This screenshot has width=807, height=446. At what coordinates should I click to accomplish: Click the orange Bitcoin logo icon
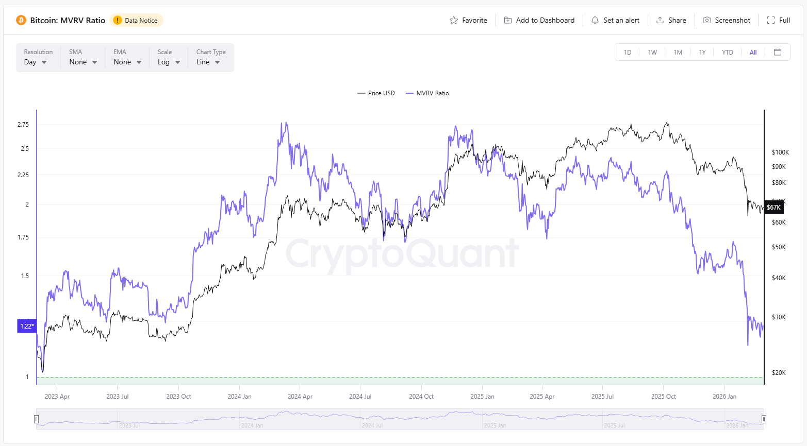(x=21, y=20)
